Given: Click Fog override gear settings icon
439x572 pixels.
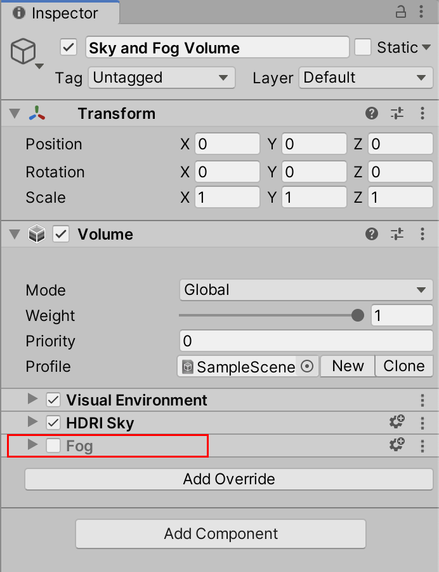Looking at the screenshot, I should (397, 446).
